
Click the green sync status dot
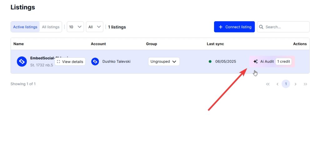[x=210, y=61]
